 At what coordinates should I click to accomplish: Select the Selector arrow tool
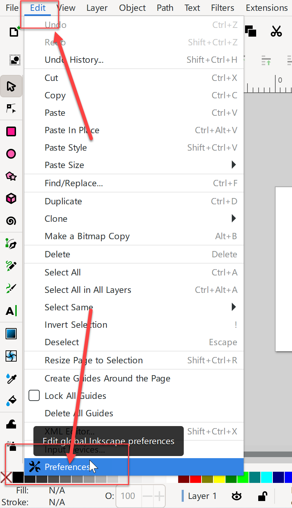click(x=11, y=86)
